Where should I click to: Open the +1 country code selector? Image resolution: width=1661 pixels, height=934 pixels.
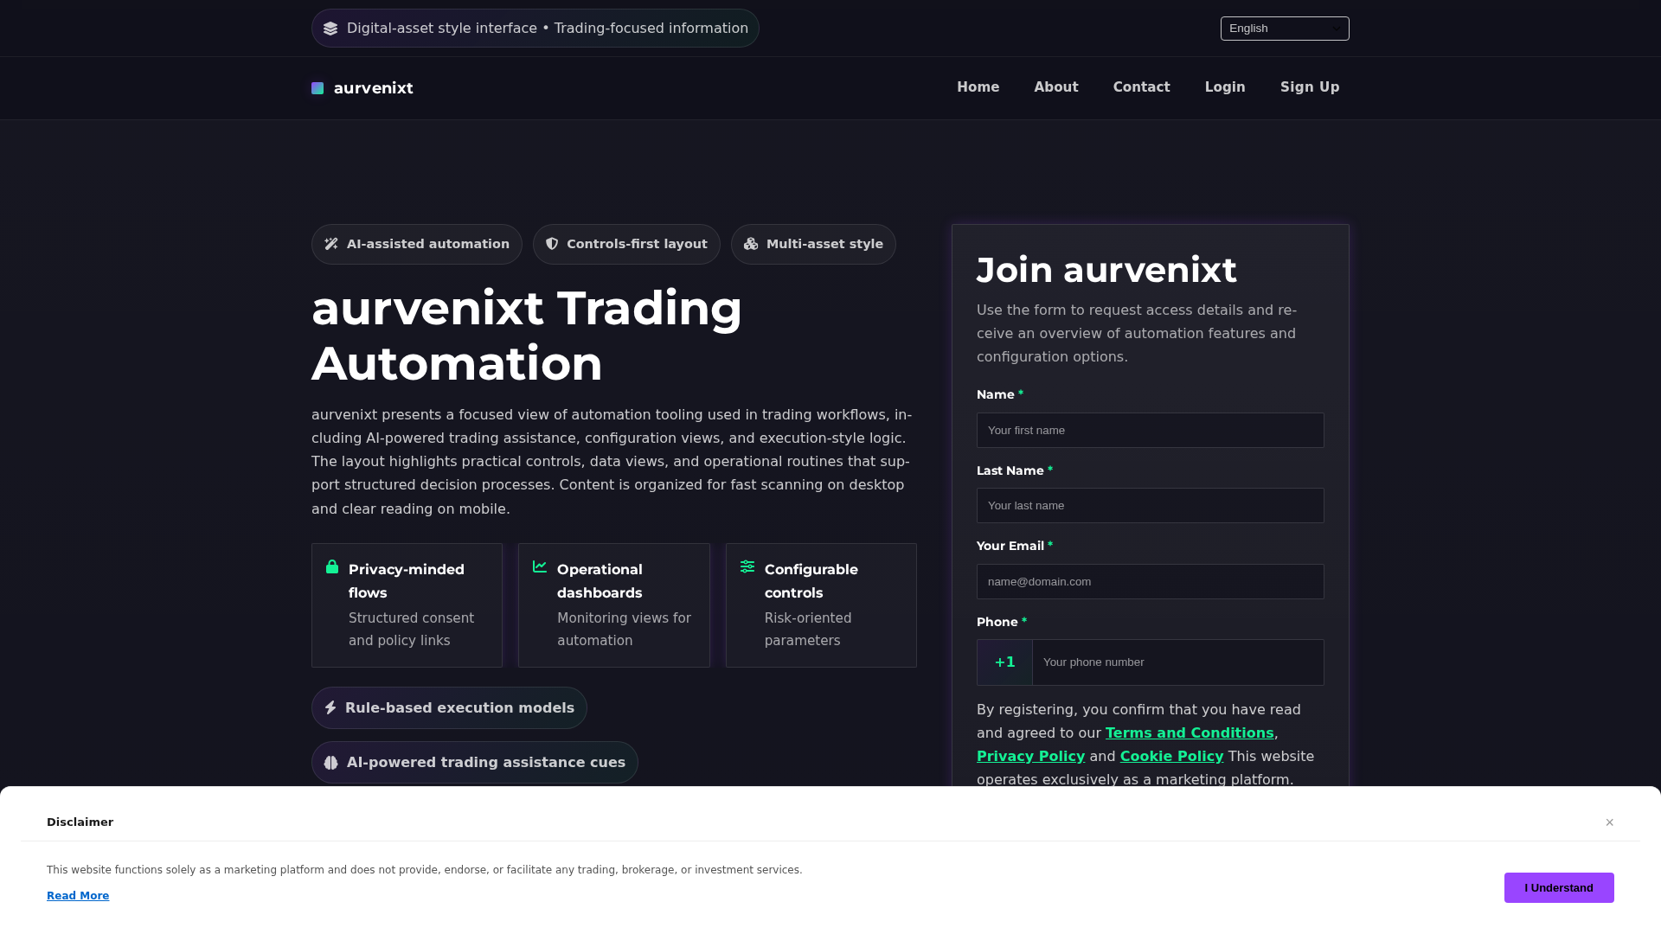click(x=1004, y=662)
